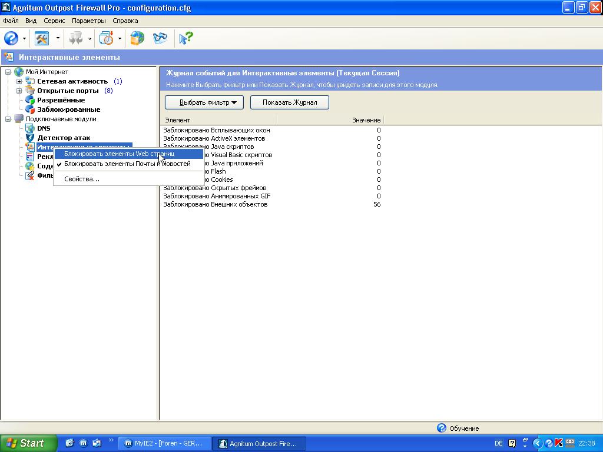Select row Заблокировано ActiveX элементов

[272, 138]
